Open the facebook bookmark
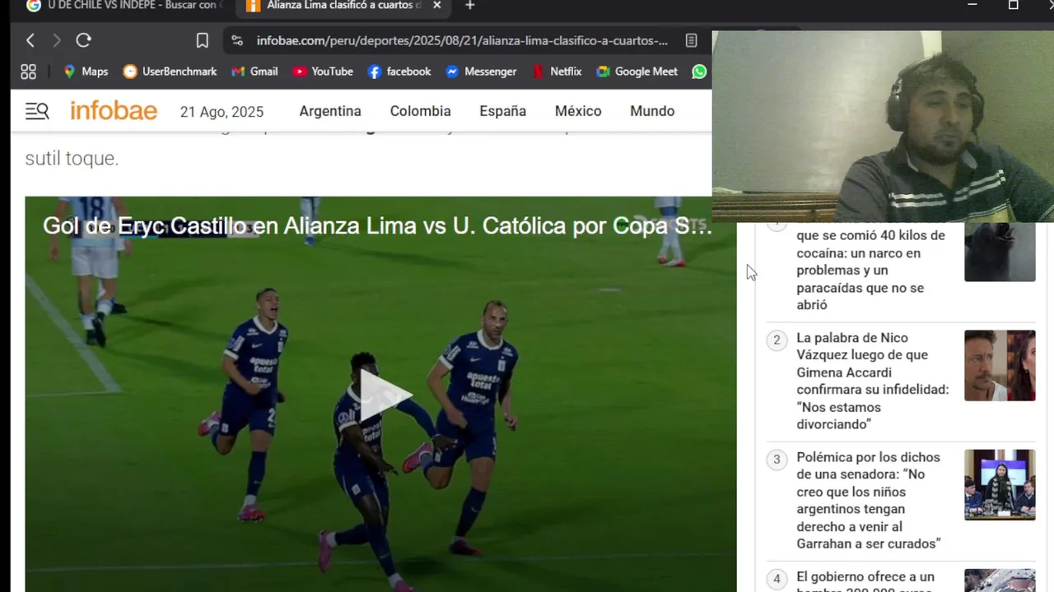This screenshot has width=1054, height=592. 399,72
